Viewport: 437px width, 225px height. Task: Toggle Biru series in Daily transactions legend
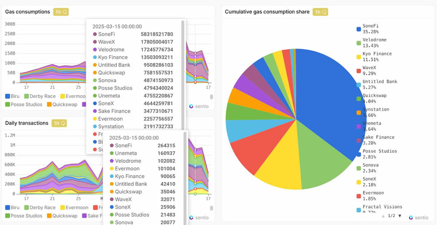click(12, 207)
